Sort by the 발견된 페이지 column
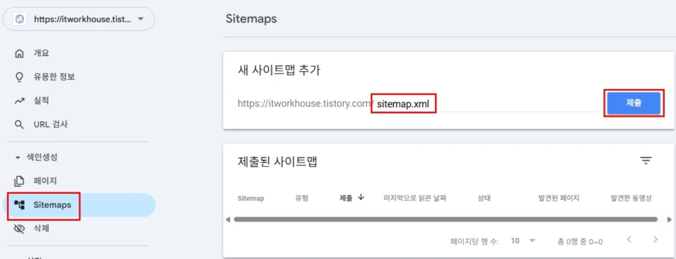676x259 pixels. point(558,198)
